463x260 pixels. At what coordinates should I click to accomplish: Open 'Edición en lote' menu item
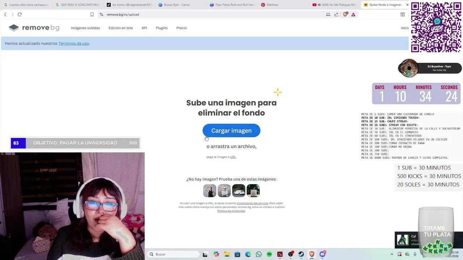click(121, 28)
